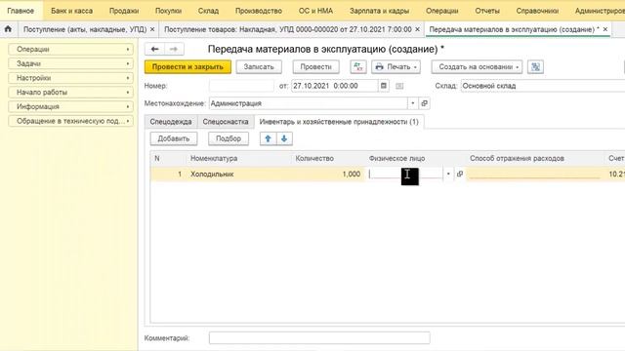Close the Поступление (акты, накладные, УПД) tab
The image size is (625, 351).
point(152,29)
